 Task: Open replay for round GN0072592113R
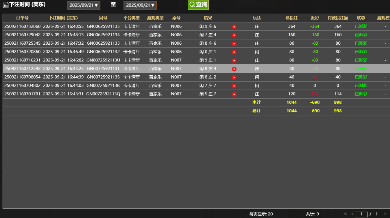pos(234,86)
